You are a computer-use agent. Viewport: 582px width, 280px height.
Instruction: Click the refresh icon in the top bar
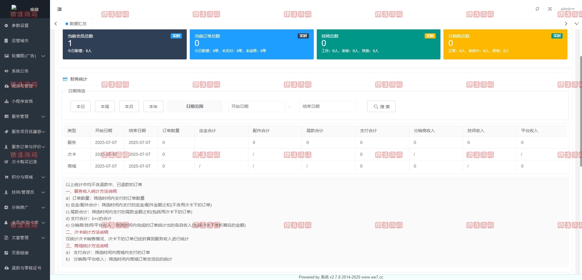tap(537, 9)
